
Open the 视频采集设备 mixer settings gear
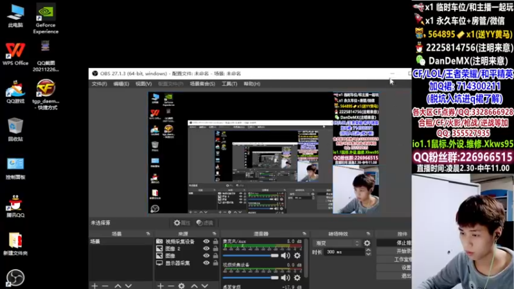pos(297,277)
